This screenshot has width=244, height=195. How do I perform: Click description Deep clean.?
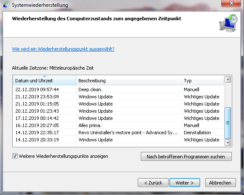[91, 89]
